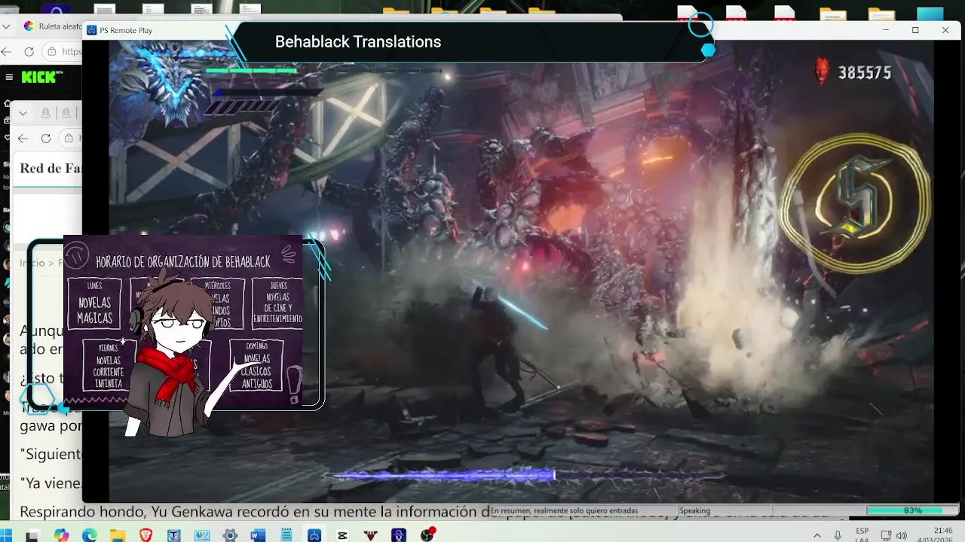Image resolution: width=965 pixels, height=542 pixels.
Task: Open the cyan desktop icon at top
Action: [930, 14]
